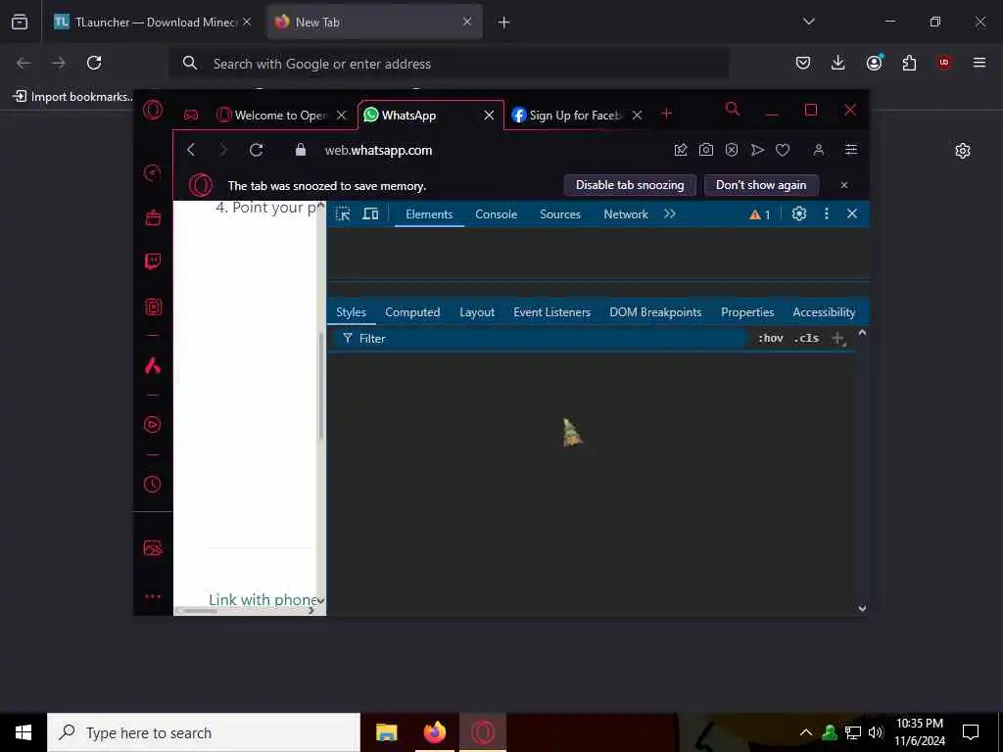Toggle :hov element state button
1003x752 pixels.
tap(771, 338)
